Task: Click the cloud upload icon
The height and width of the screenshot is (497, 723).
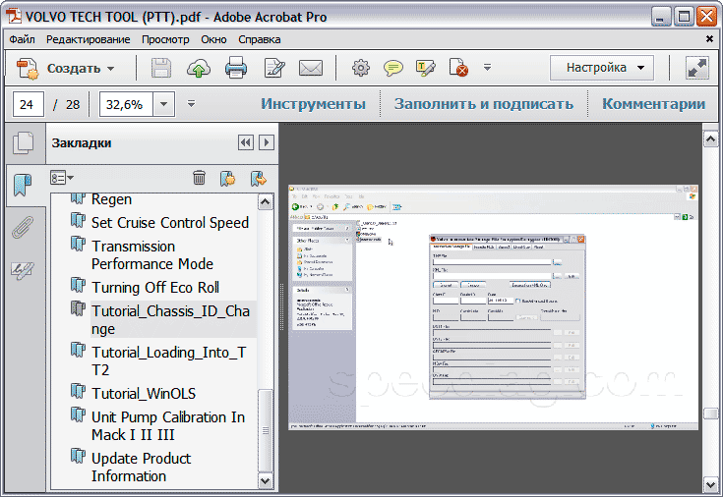Action: click(x=199, y=68)
